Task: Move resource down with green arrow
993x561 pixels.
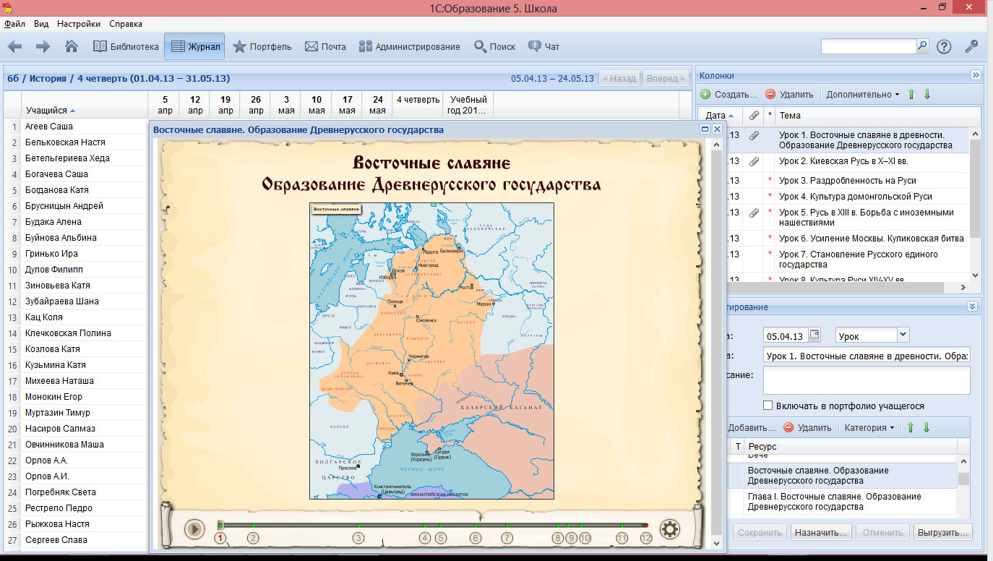Action: pos(927,427)
